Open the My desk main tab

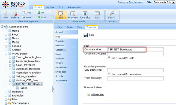(x=50, y=7)
